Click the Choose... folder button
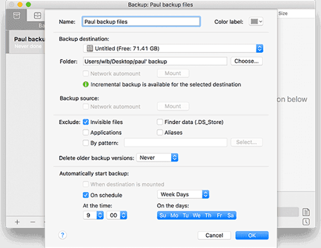The width and height of the screenshot is (321, 248). (x=246, y=61)
